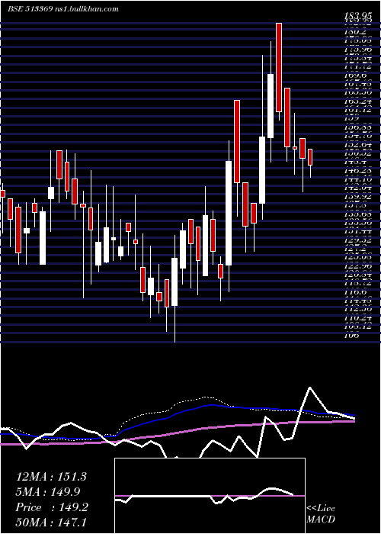Click the 116.6 price axis label
381x534 pixels.
tap(355, 292)
